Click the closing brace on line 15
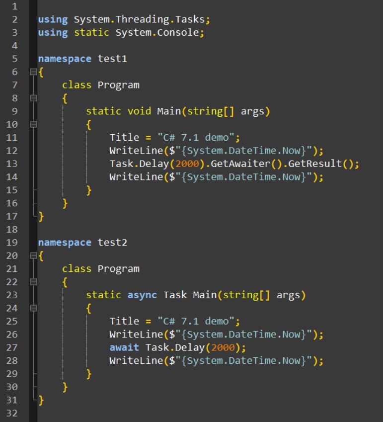The image size is (383, 422). pos(89,190)
